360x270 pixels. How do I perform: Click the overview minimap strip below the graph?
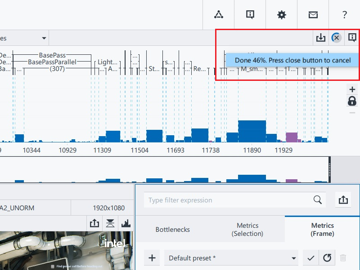tap(164, 170)
